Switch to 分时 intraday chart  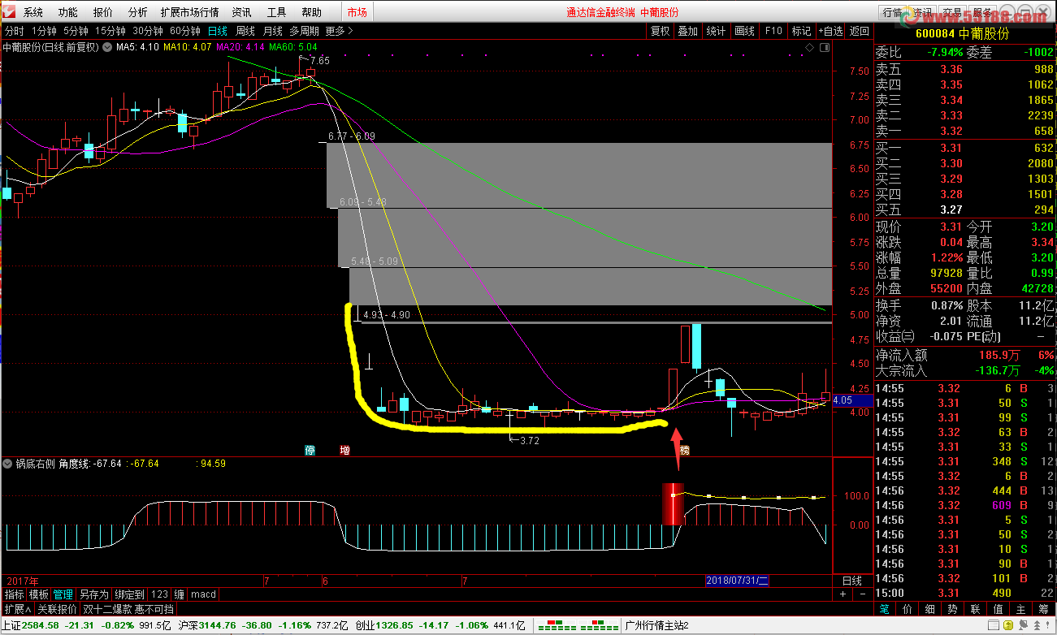coord(15,31)
